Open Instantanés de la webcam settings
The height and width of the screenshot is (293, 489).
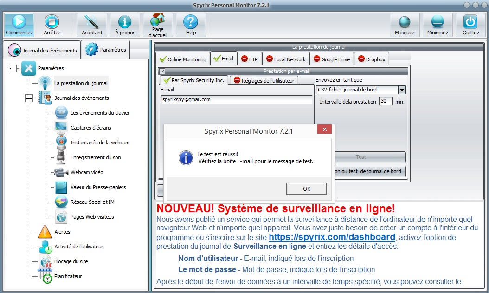tap(100, 143)
